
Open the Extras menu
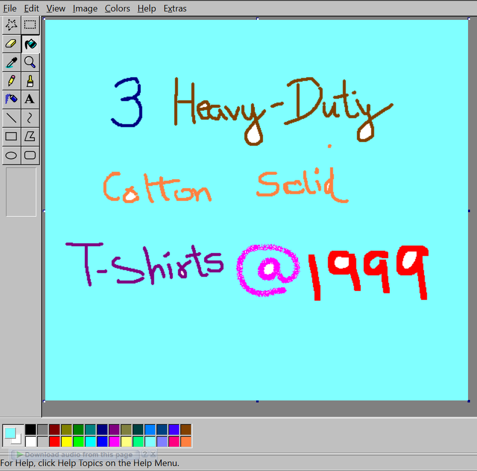(175, 8)
